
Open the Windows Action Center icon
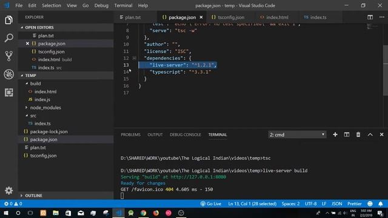[380, 213]
